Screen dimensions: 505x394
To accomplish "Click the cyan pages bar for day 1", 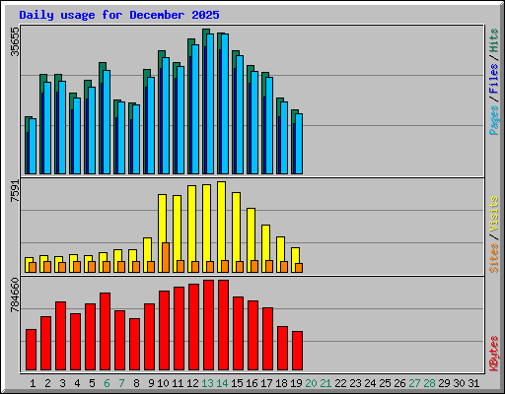I will 33,146.
